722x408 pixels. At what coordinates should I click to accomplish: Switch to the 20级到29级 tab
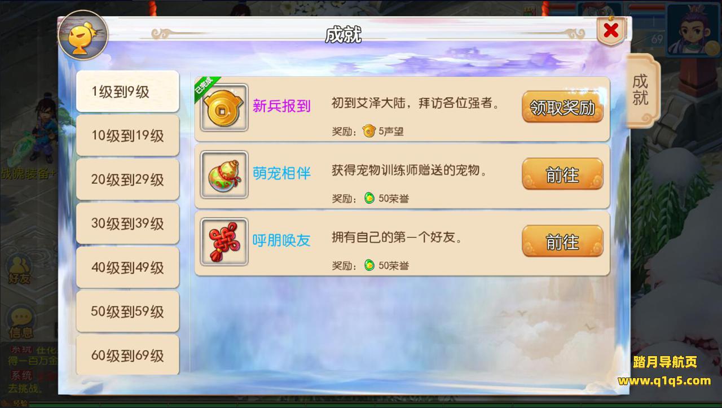(127, 179)
